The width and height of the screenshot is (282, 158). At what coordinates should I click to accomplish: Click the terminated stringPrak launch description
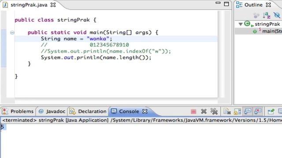142,120
